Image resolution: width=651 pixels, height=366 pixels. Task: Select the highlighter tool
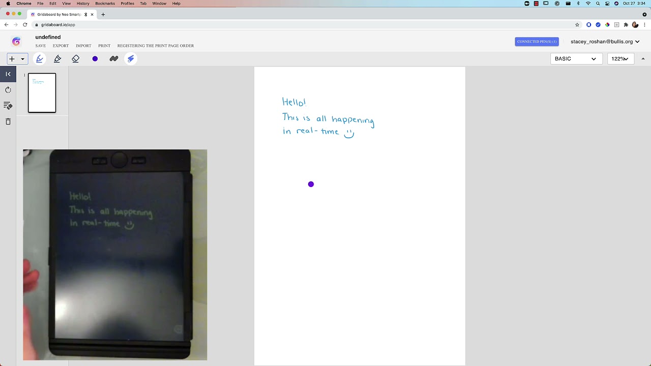tap(57, 59)
